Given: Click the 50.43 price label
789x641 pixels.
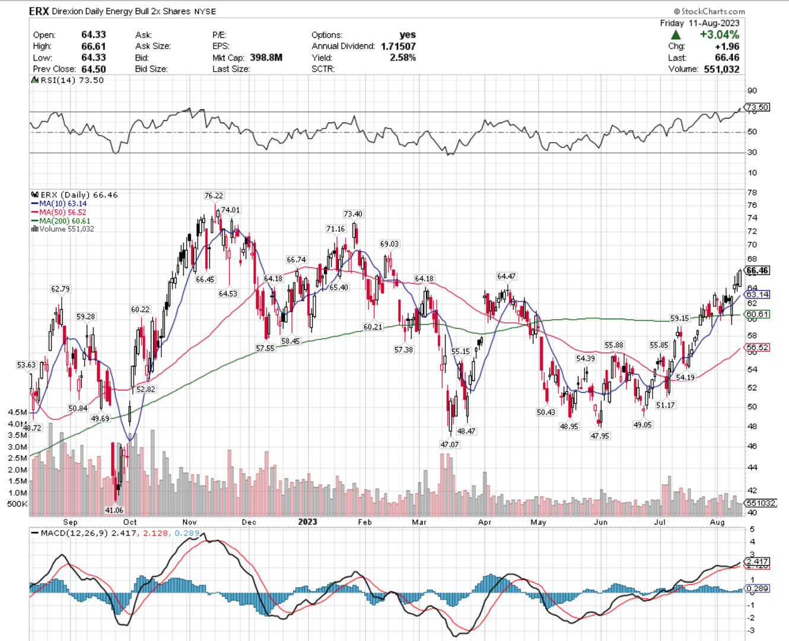Looking at the screenshot, I should [546, 412].
